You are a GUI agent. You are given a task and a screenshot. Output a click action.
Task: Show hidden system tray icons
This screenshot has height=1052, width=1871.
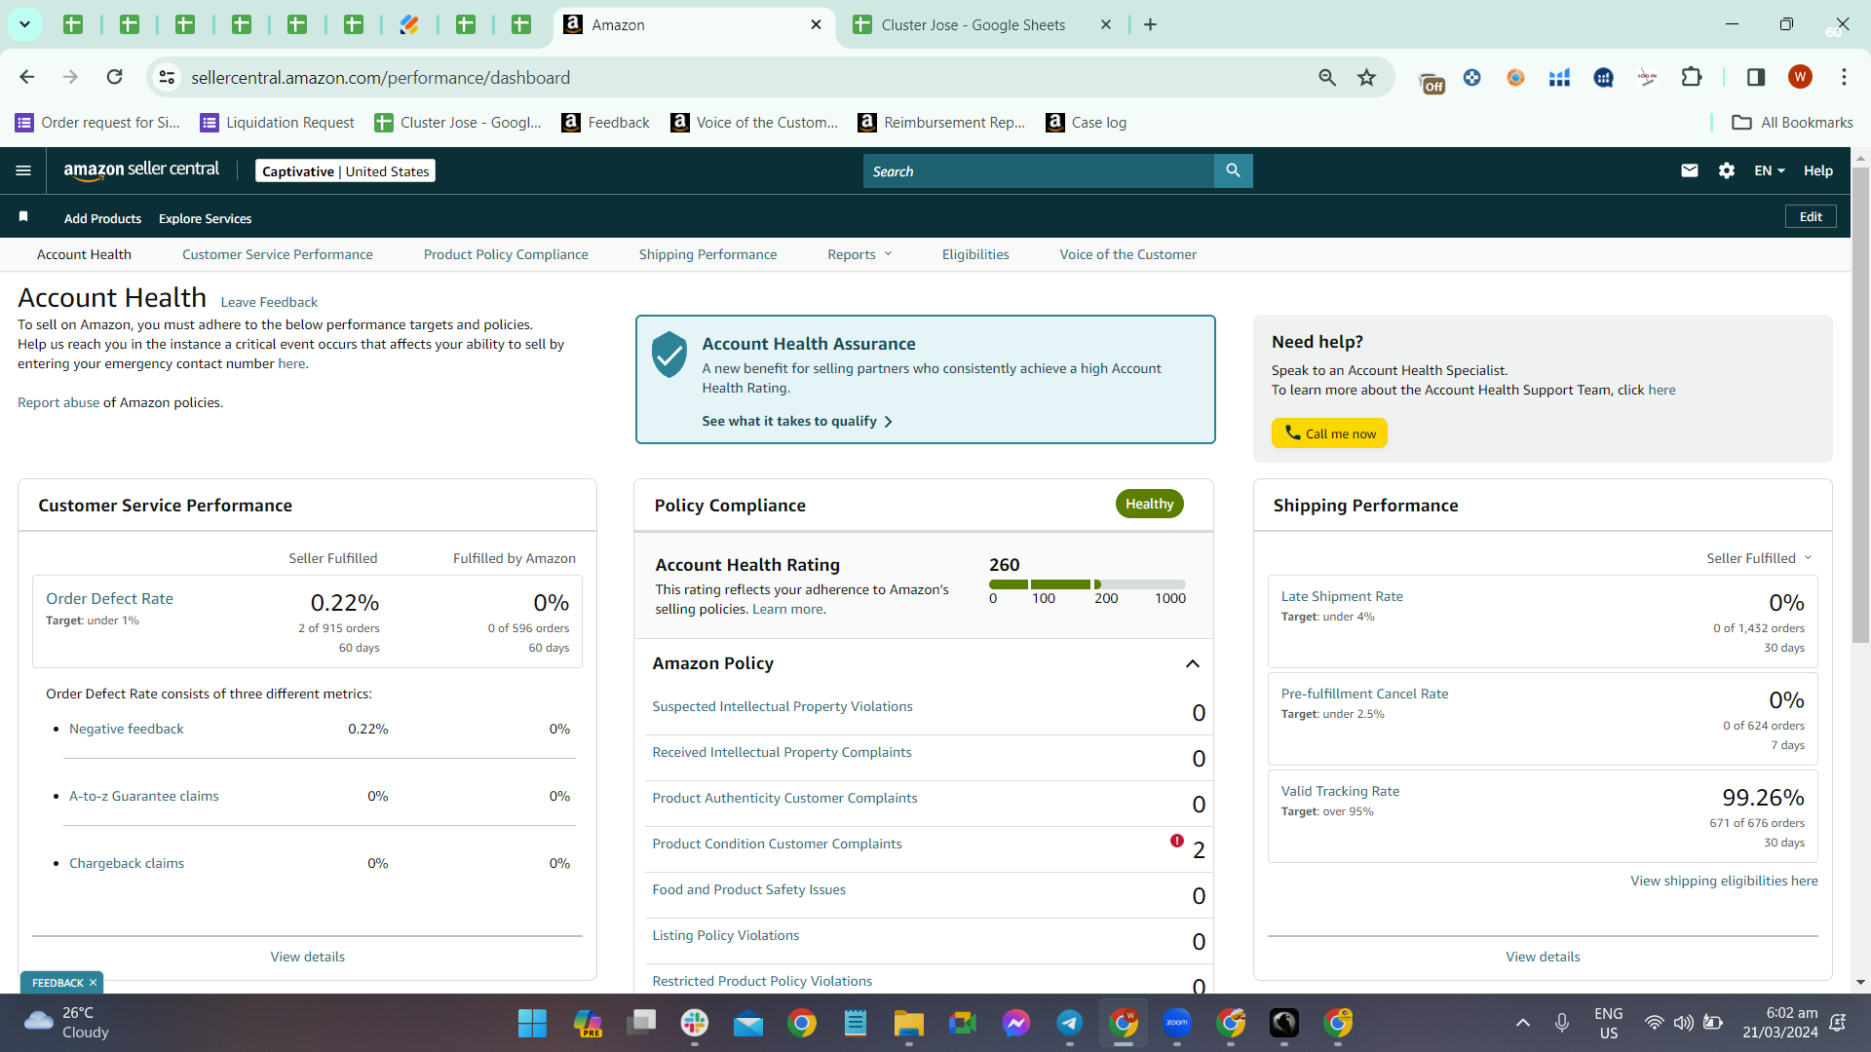pyautogui.click(x=1523, y=1023)
